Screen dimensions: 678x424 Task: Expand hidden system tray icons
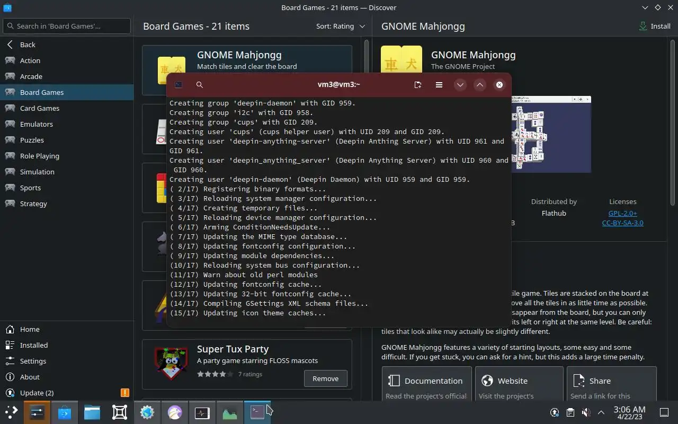601,412
